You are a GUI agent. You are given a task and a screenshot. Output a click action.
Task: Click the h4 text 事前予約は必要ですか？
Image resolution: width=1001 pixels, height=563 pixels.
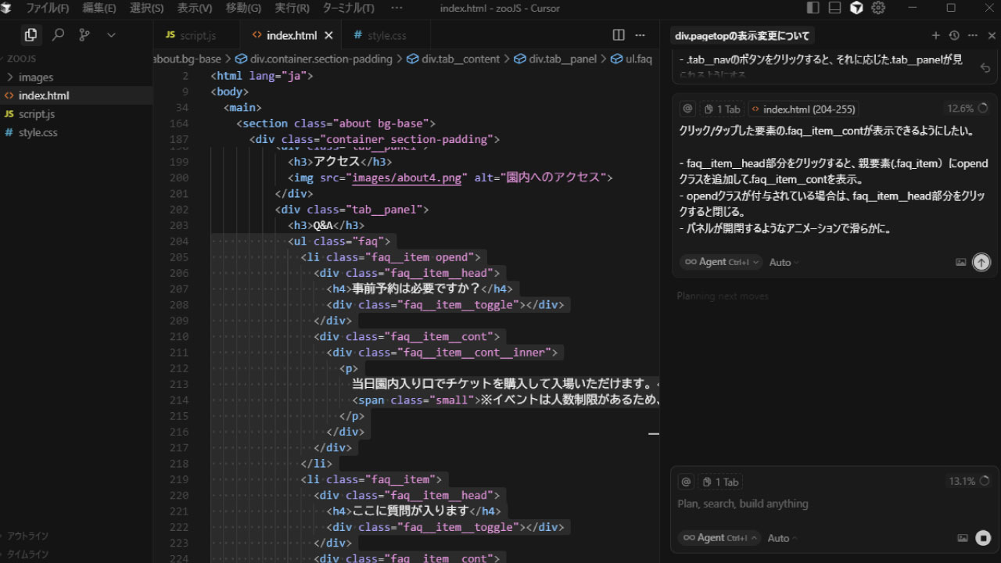pos(416,289)
